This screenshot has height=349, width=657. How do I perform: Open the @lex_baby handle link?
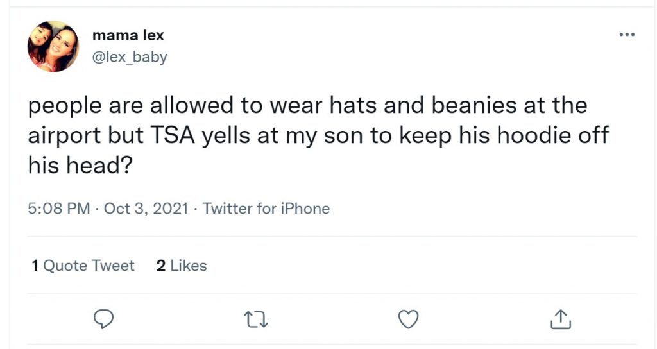tap(130, 56)
